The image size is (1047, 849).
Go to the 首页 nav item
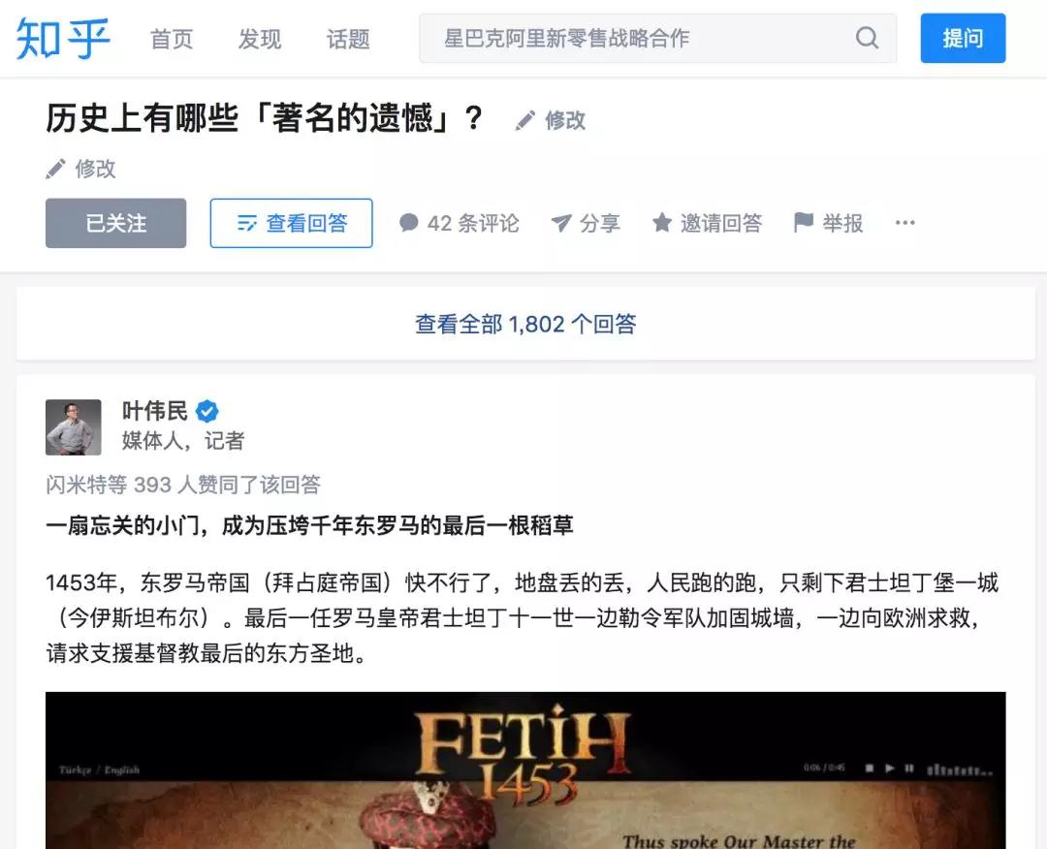point(172,39)
